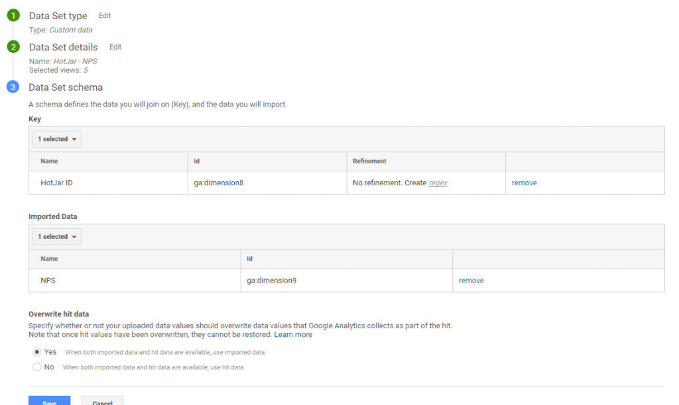Select Yes to overwrite hit data

coord(37,352)
